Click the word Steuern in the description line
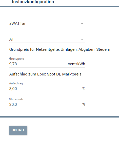This screenshot has height=142, width=119. [x=103, y=49]
